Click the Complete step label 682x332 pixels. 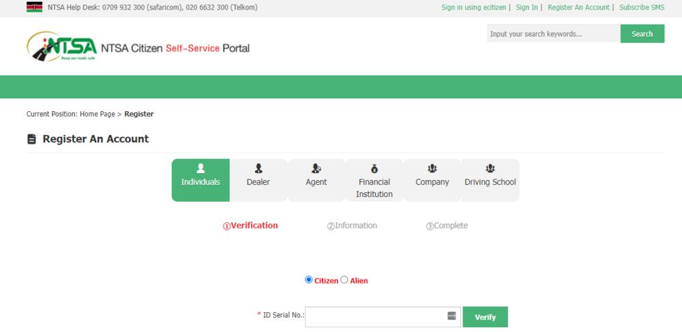[447, 226]
